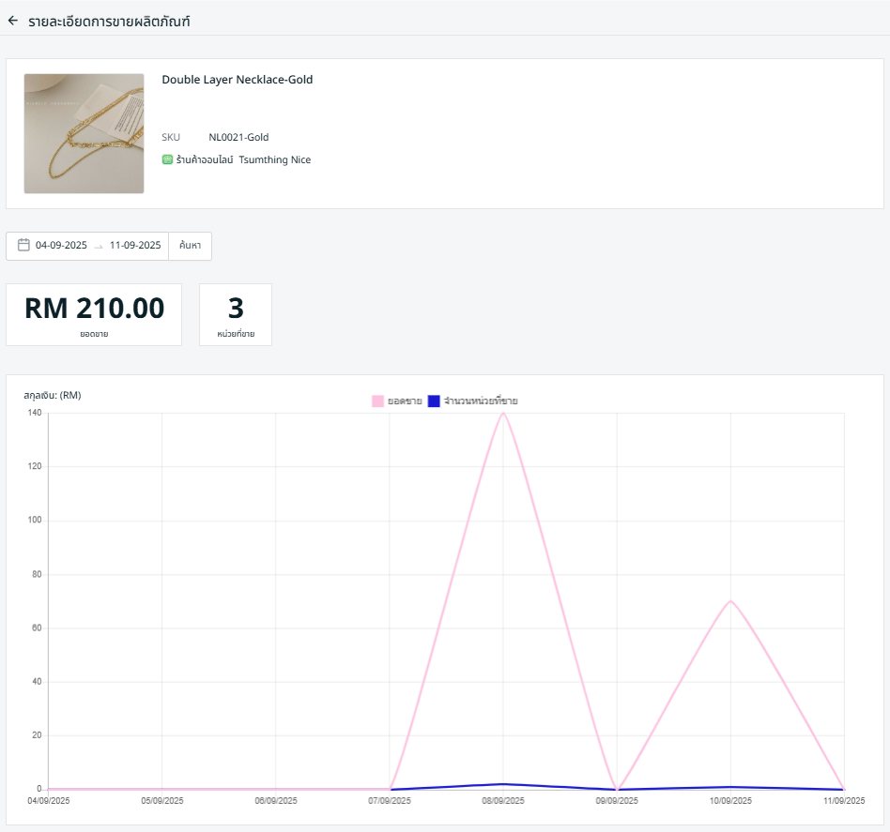Click the sales peak at 10/09/2025
Screen dimensions: 890x832
pos(730,601)
